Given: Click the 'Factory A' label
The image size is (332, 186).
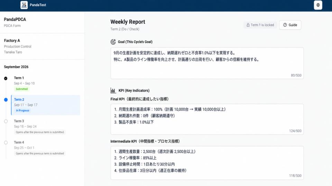Looking at the screenshot, I should [x=12, y=41].
